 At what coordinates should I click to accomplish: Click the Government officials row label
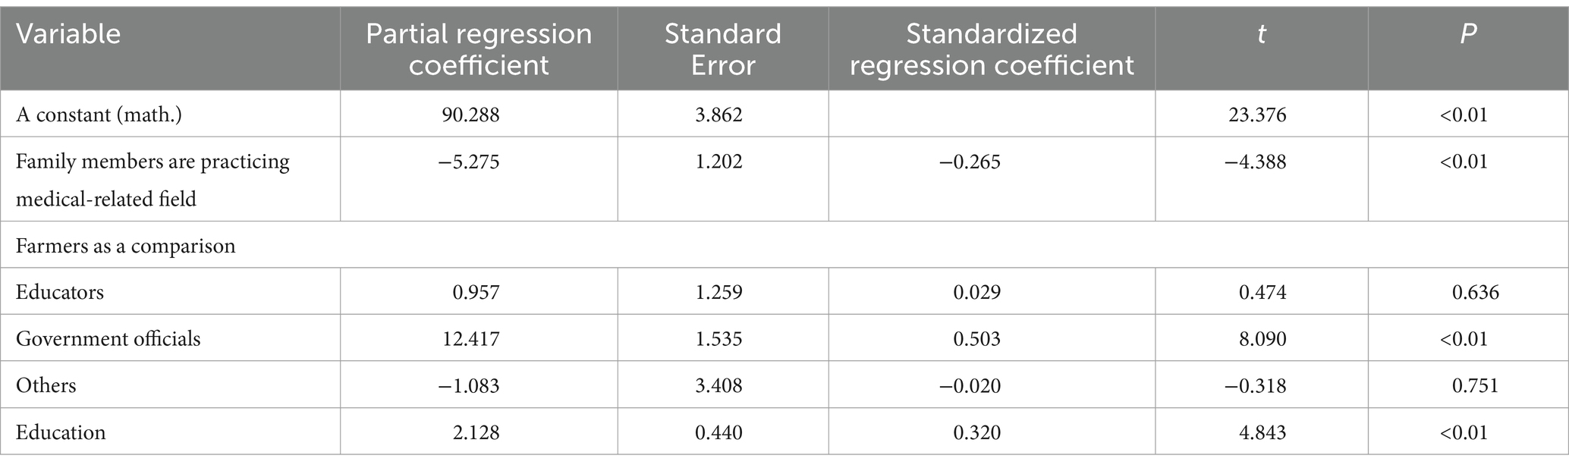point(108,338)
